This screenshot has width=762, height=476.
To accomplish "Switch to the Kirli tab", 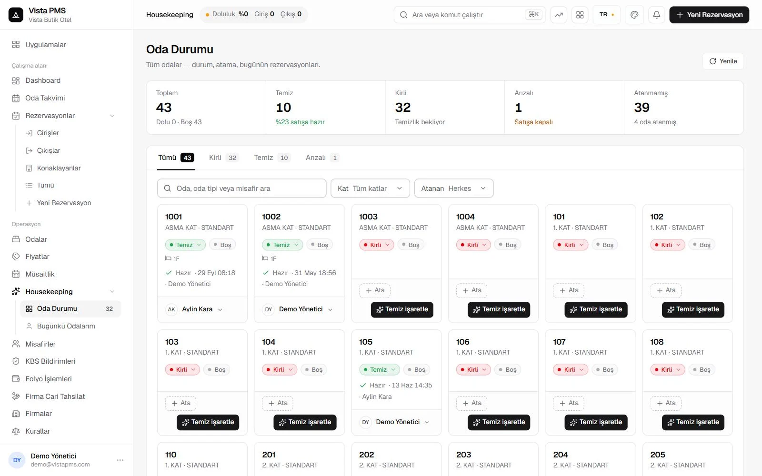I will [223, 158].
